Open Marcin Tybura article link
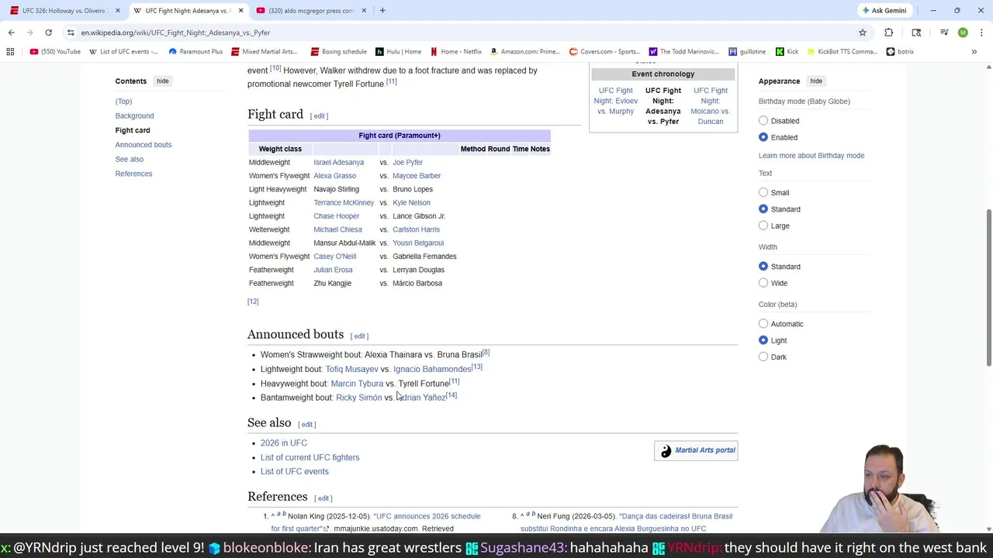This screenshot has height=558, width=993. tap(357, 384)
